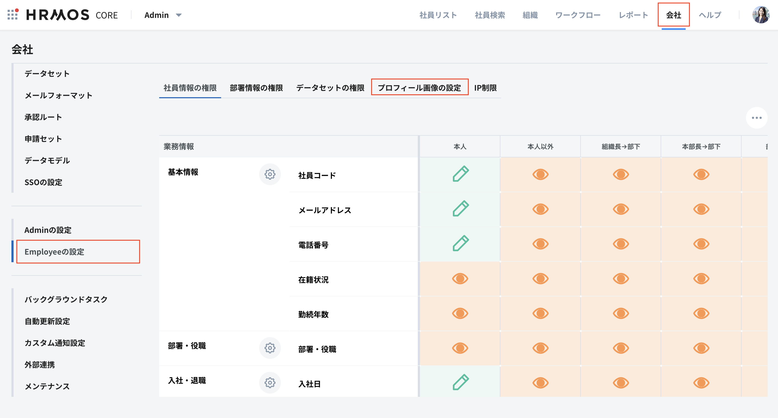Click gear icon for 入社・退職 section
778x418 pixels.
pos(270,383)
